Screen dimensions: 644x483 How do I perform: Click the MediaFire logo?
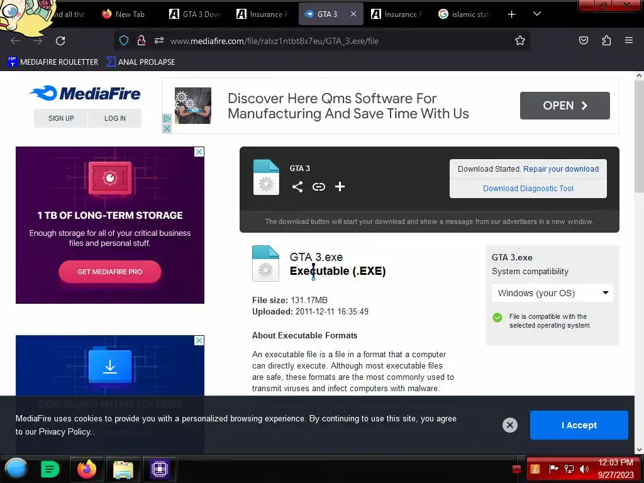[x=85, y=93]
